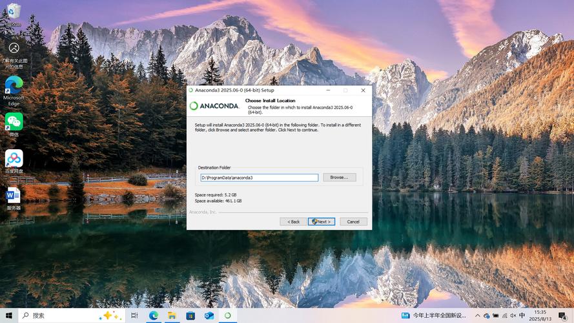The width and height of the screenshot is (574, 323).
Task: Cancel the Anaconda3 setup
Action: 353,222
